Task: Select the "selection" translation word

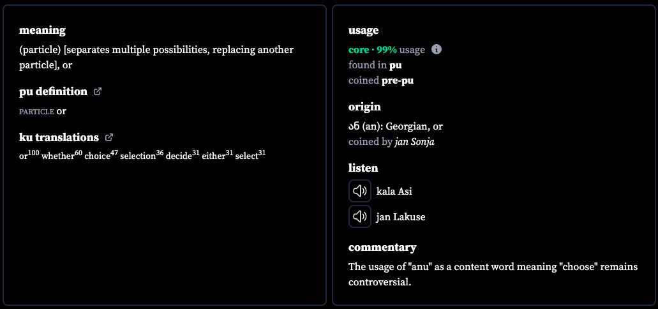Action: [138, 156]
